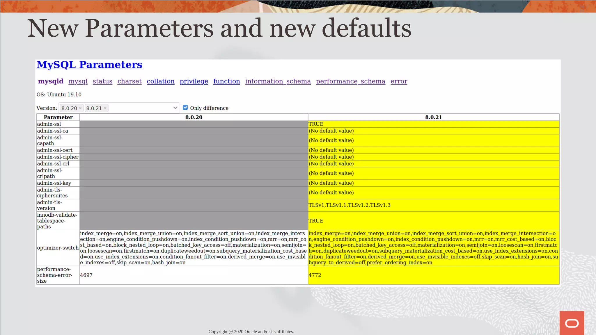Open the privilege link
This screenshot has height=335, width=596.
coord(194,81)
